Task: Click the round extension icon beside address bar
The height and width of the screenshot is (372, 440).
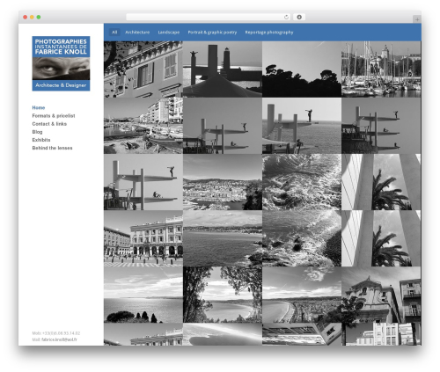Action: [299, 17]
